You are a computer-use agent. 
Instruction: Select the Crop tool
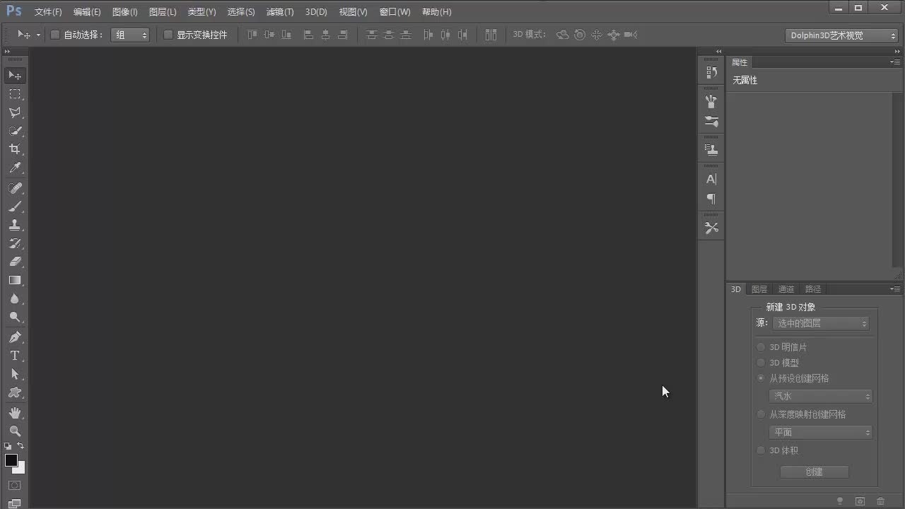click(x=15, y=149)
